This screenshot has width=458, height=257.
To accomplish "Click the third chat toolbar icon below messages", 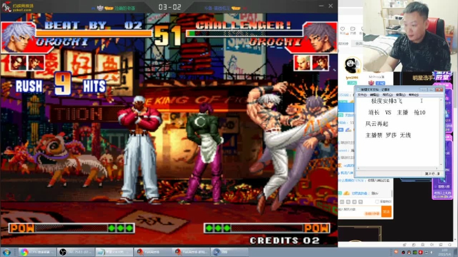I will [x=354, y=202].
